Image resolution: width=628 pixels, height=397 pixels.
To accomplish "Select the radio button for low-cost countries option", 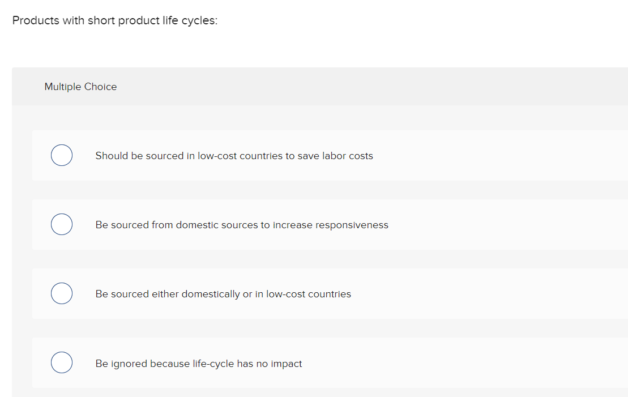I will coord(61,155).
